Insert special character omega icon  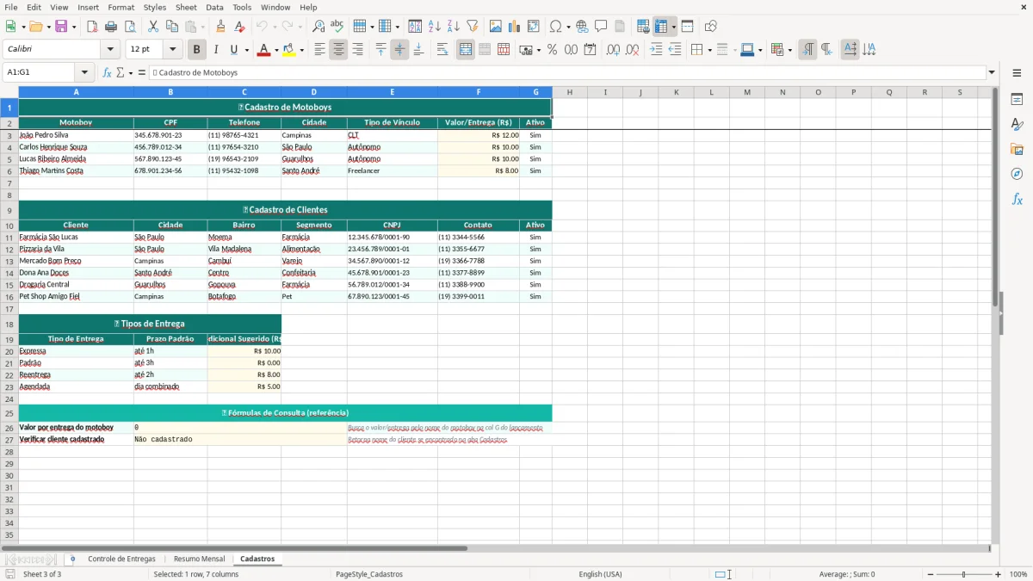[x=555, y=27]
